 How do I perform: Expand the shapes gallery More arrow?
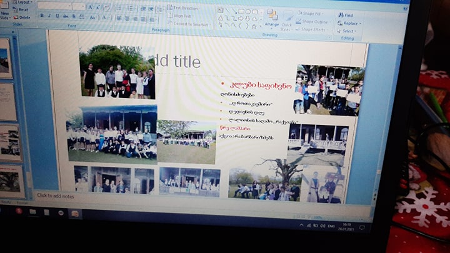261,27
